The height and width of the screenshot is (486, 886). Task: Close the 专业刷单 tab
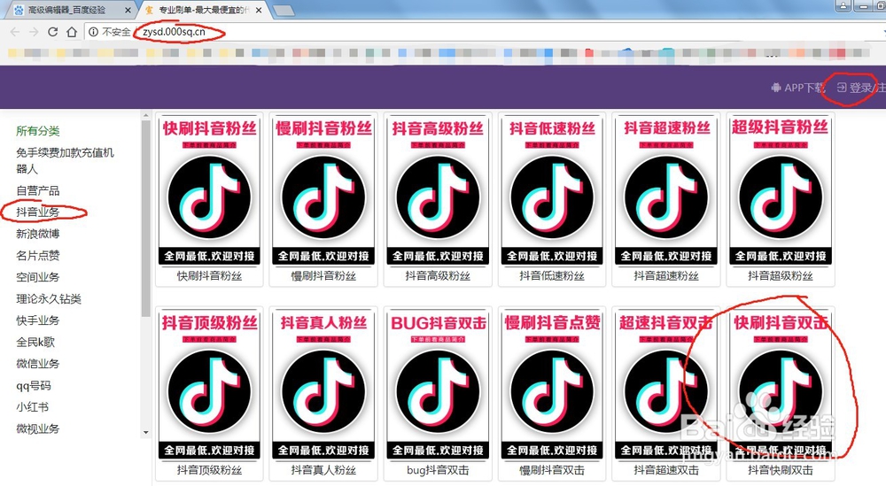[x=259, y=10]
